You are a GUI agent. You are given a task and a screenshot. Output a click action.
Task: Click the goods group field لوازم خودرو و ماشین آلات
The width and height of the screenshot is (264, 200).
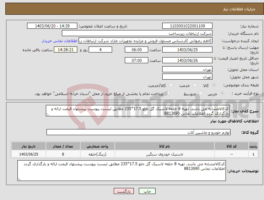(139, 132)
